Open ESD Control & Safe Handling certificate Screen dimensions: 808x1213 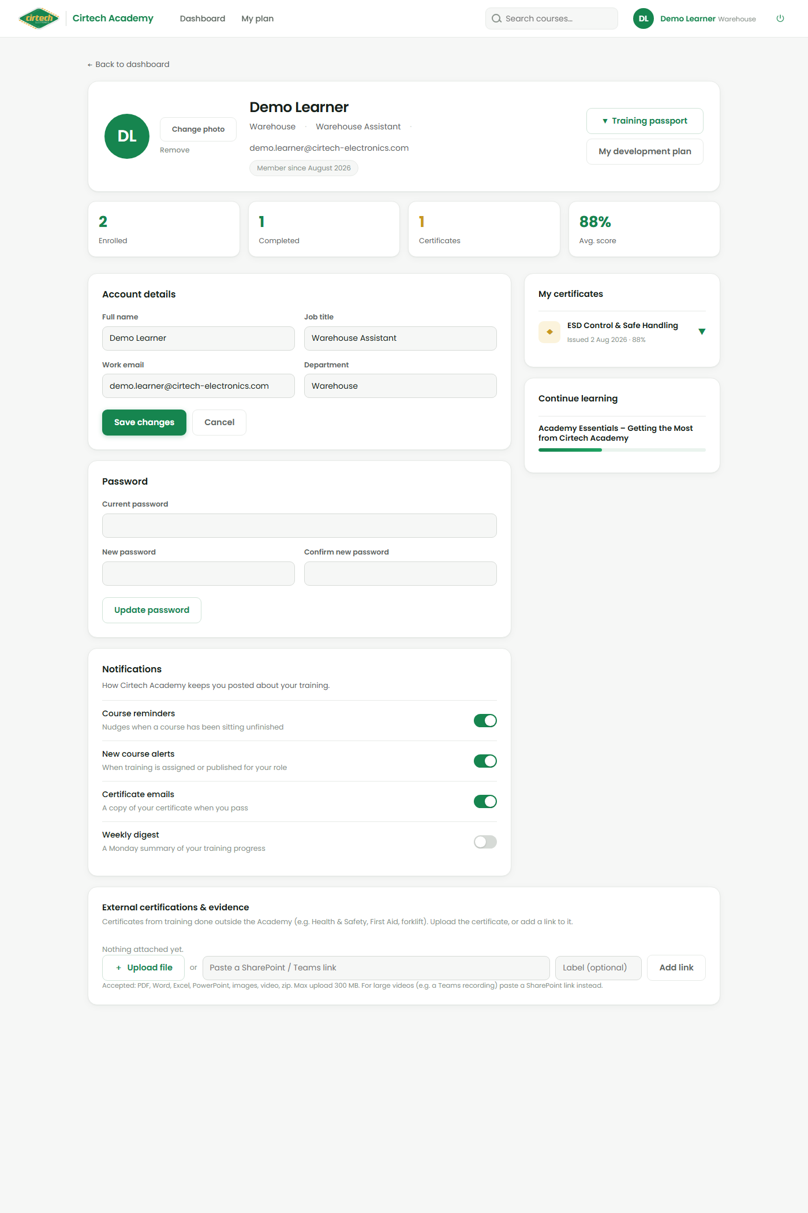(623, 325)
